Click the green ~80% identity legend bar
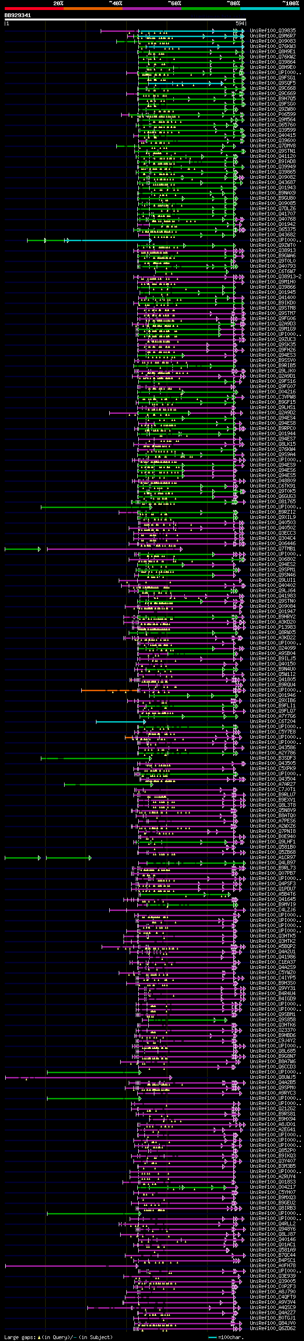Screen dimensions: 304x1341 pyautogui.click(x=211, y=9)
